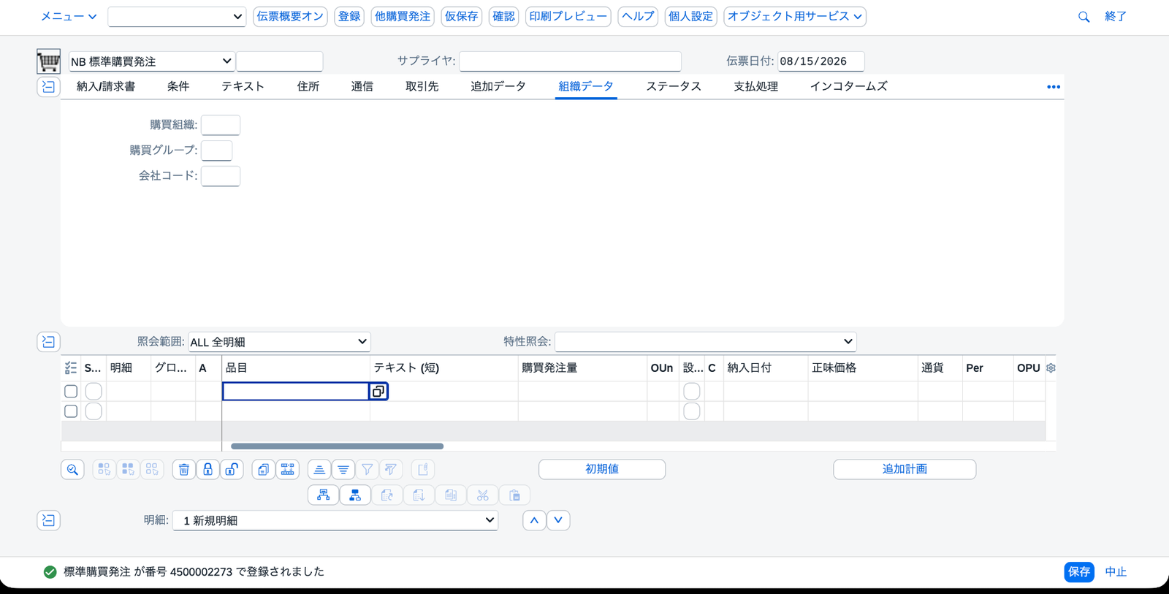Open value help icon in 品目 cell
1169x594 pixels.
click(x=378, y=392)
